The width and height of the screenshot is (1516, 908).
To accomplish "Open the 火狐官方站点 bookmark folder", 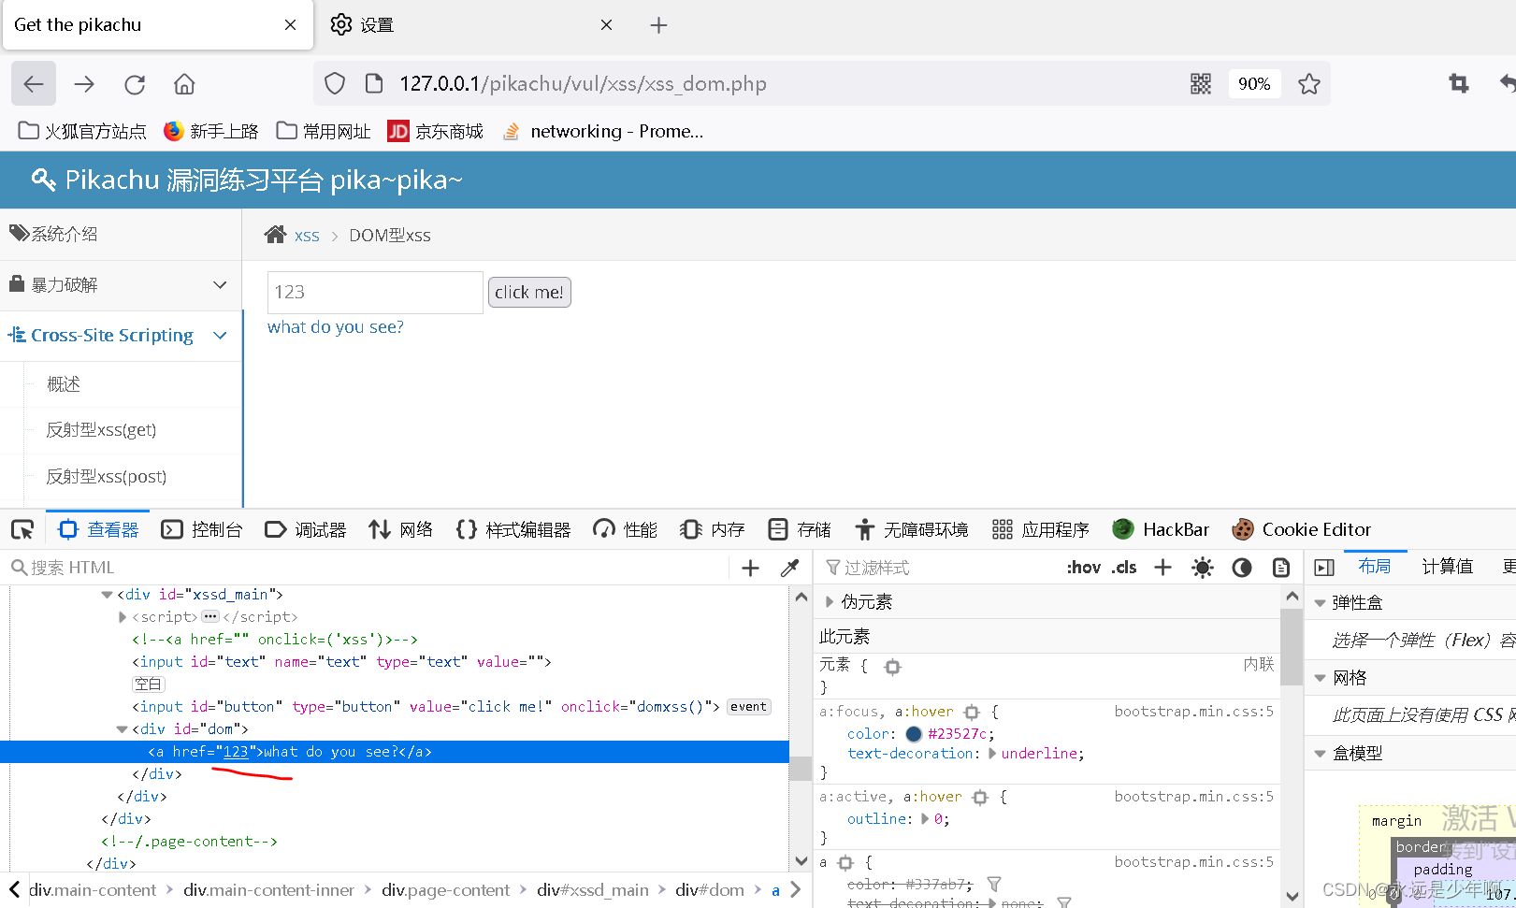I will [82, 131].
